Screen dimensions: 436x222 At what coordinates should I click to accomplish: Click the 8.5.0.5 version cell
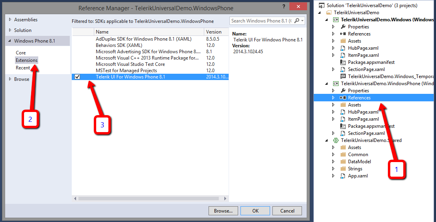click(x=213, y=39)
